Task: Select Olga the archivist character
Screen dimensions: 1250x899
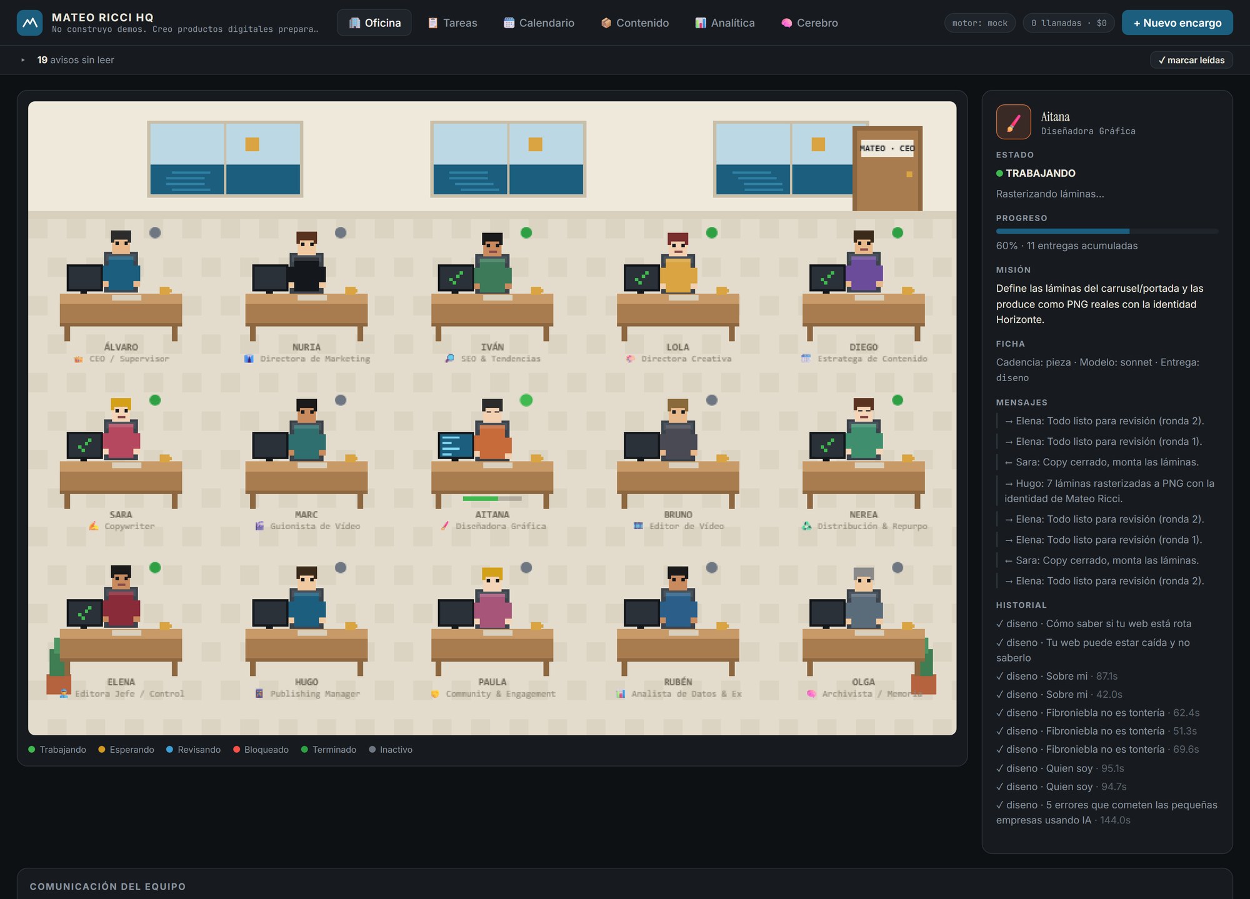Action: (864, 597)
